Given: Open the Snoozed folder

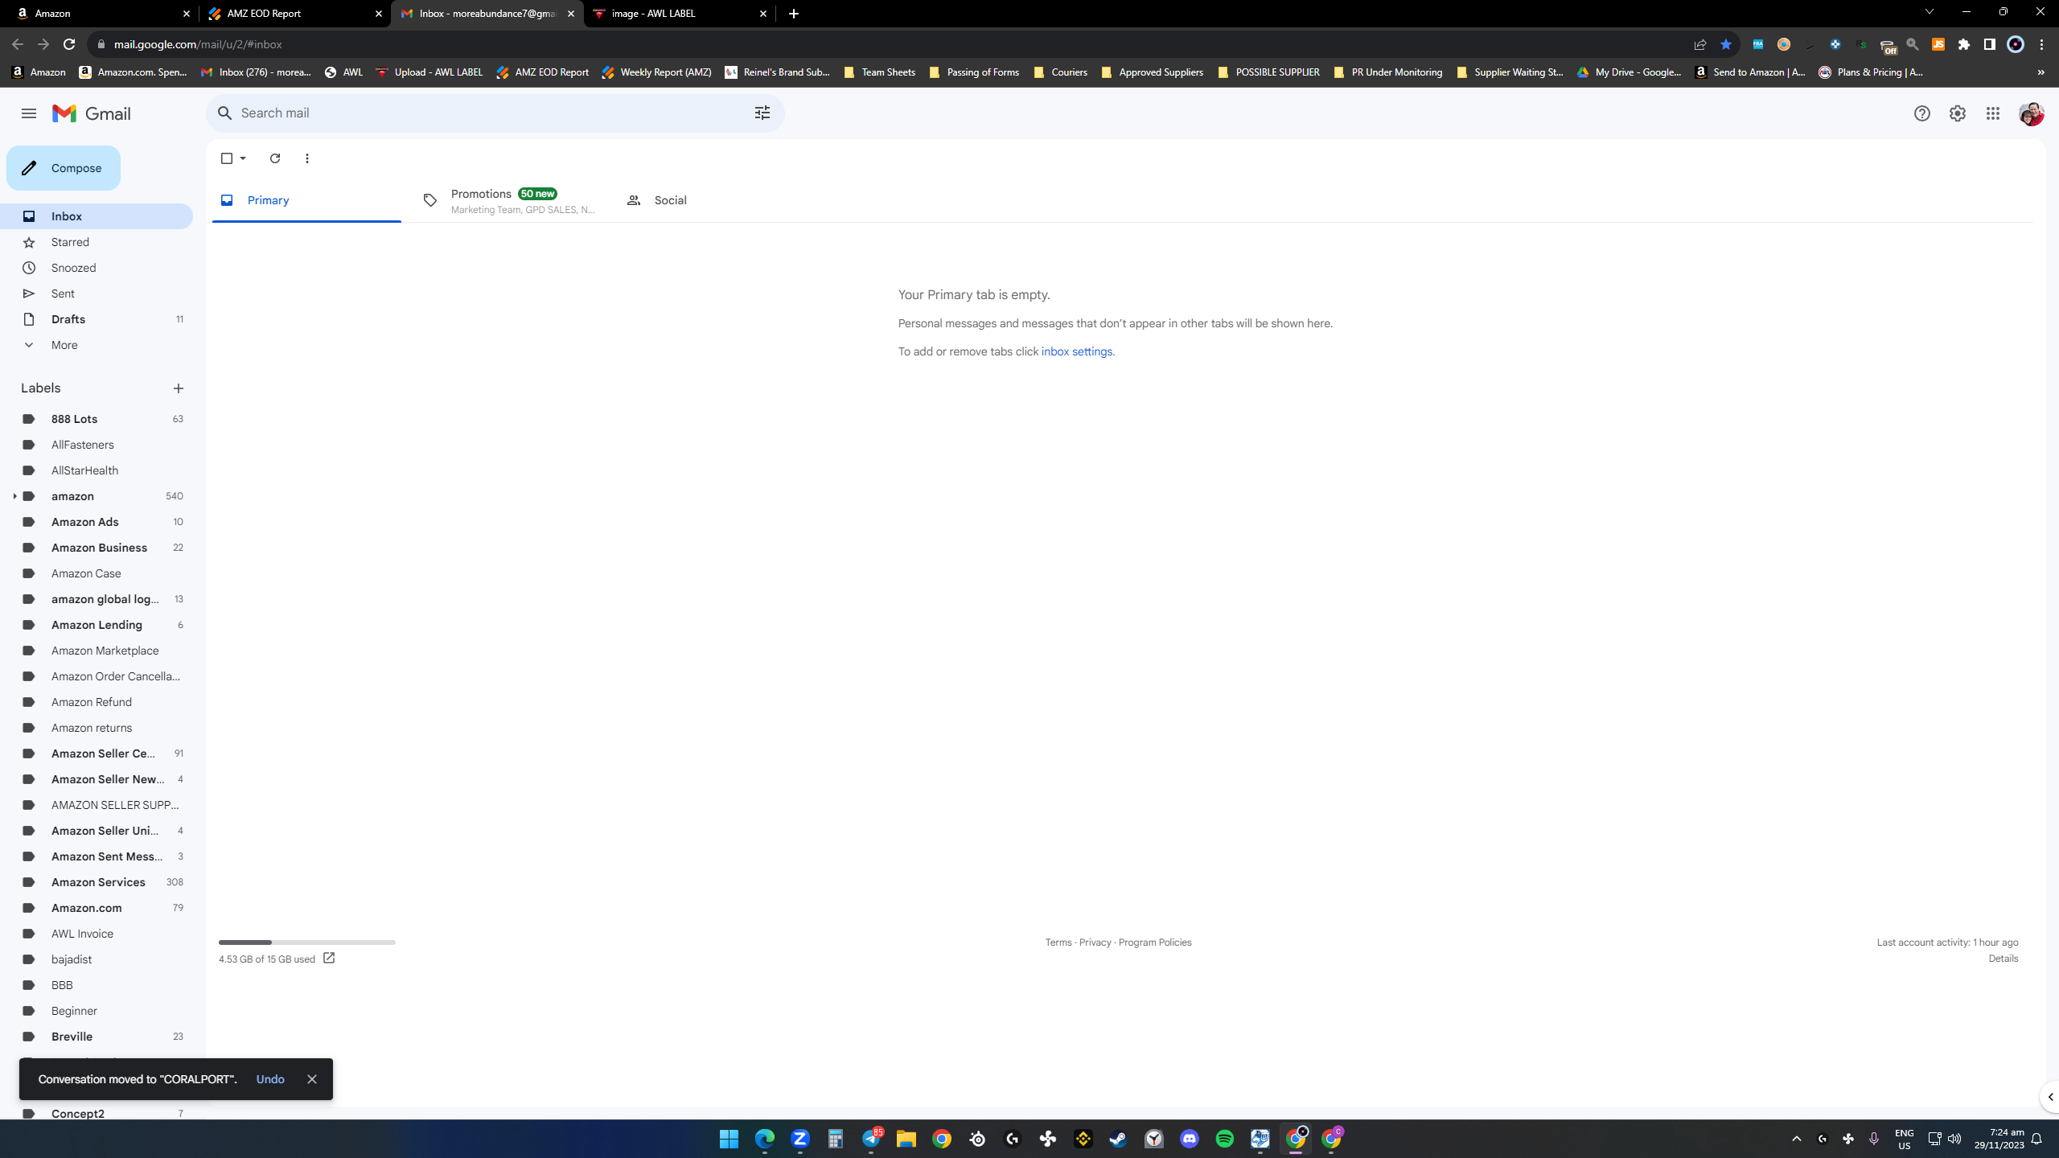Looking at the screenshot, I should click(97, 268).
